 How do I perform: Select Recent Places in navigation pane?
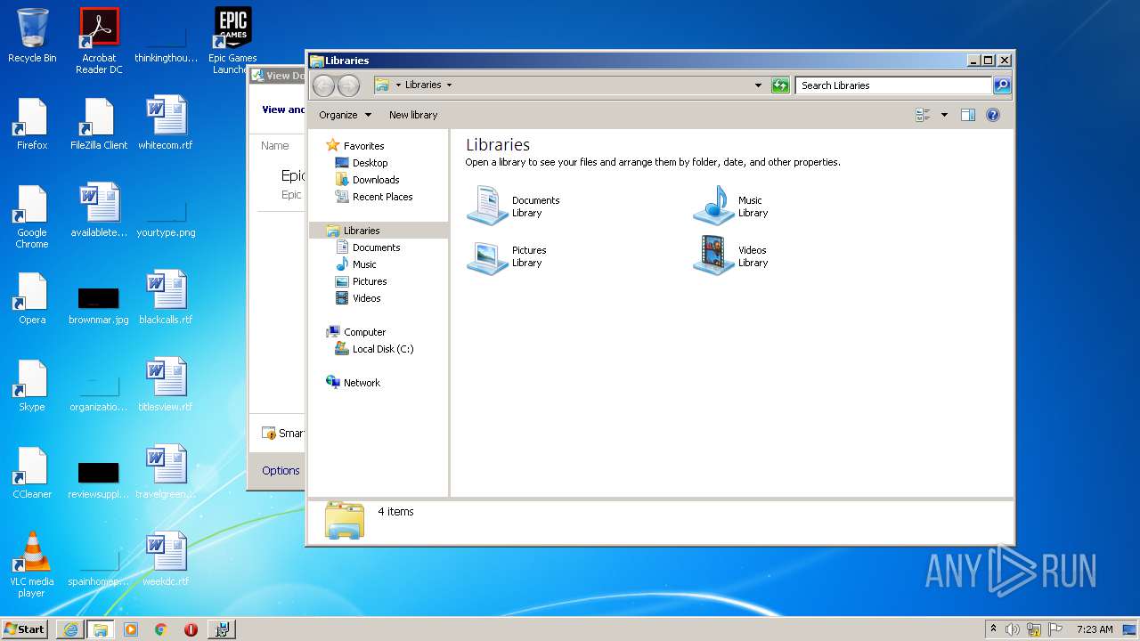coord(382,197)
